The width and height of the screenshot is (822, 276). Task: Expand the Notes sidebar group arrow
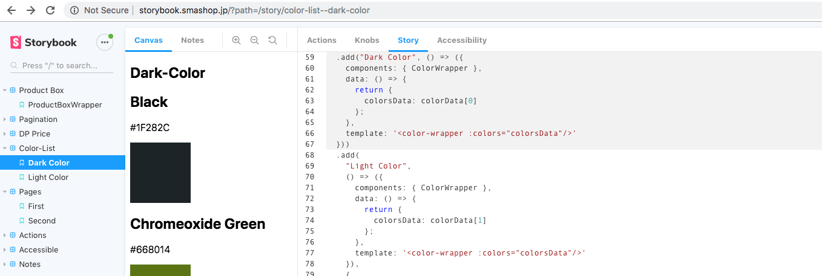point(5,264)
